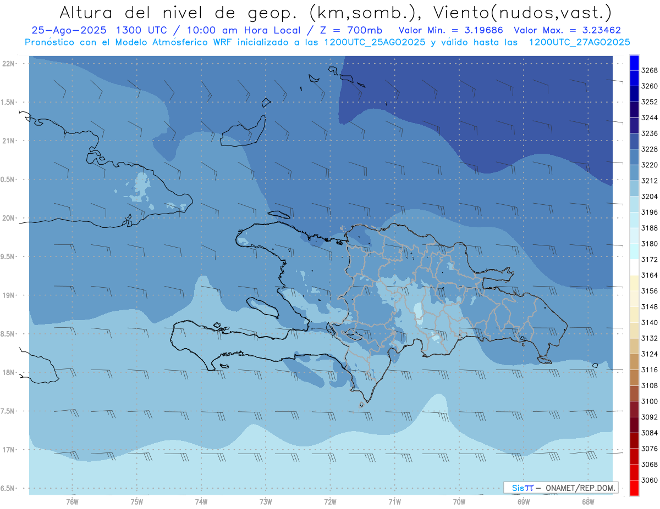This screenshot has width=660, height=509.
Task: Click the 3212 colorbar label
Action: click(x=650, y=181)
